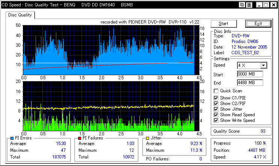Viewport: 279px width, 166px height.
Task: Toggle Show C1/PIE checkbox
Action: (x=216, y=98)
